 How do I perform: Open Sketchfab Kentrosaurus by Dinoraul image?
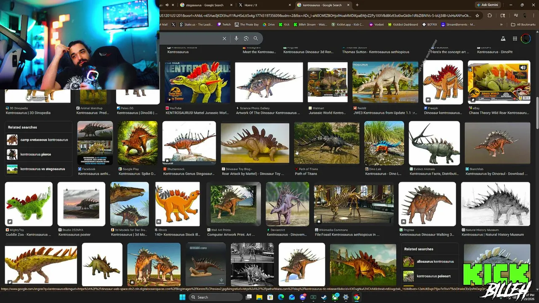(497, 143)
